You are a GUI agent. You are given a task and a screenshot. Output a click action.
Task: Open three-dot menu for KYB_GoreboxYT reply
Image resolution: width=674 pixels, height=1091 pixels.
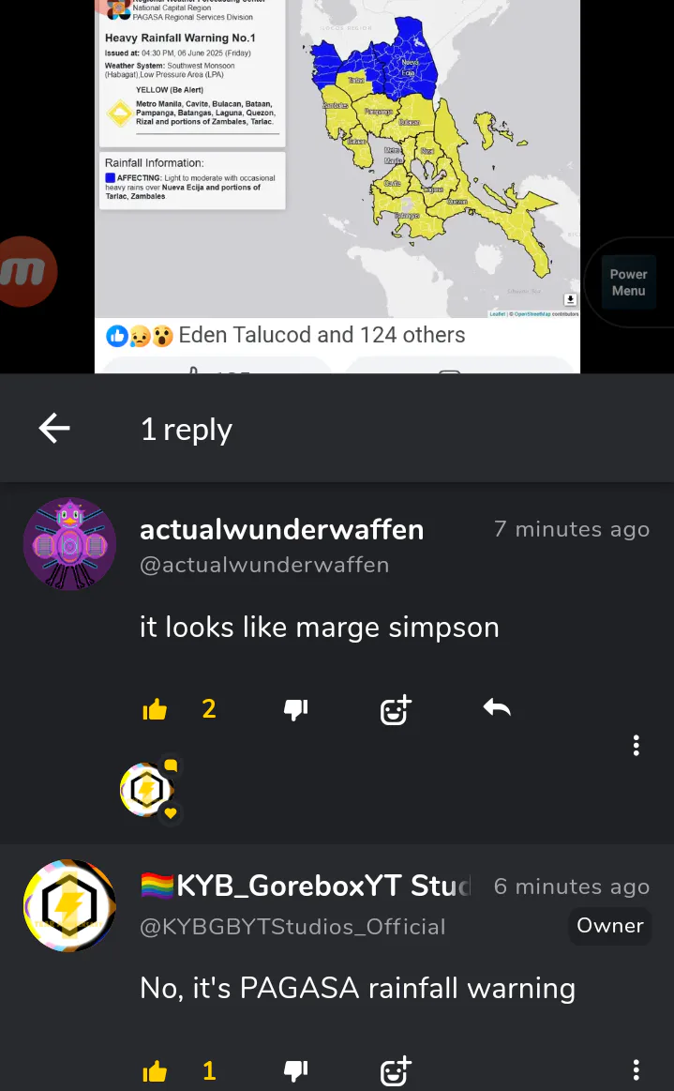pos(636,1069)
